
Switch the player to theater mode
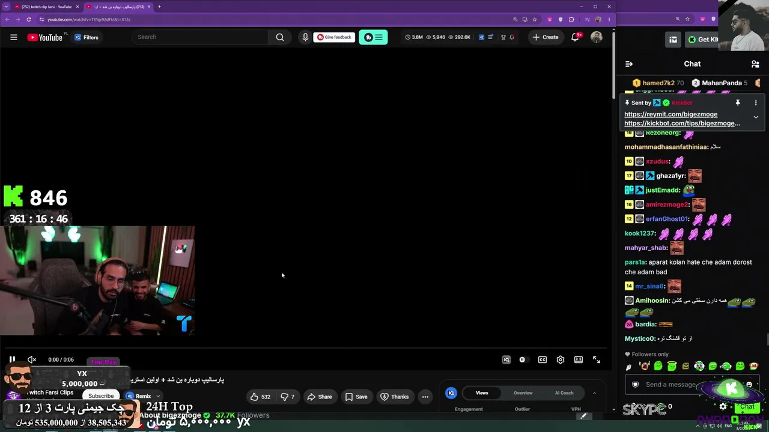coord(579,359)
